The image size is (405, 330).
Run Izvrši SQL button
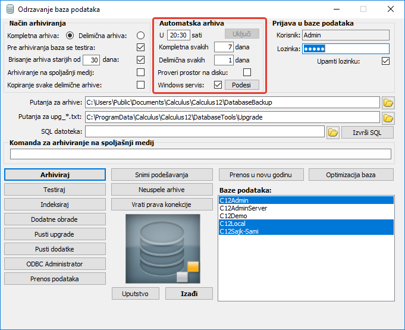367,132
